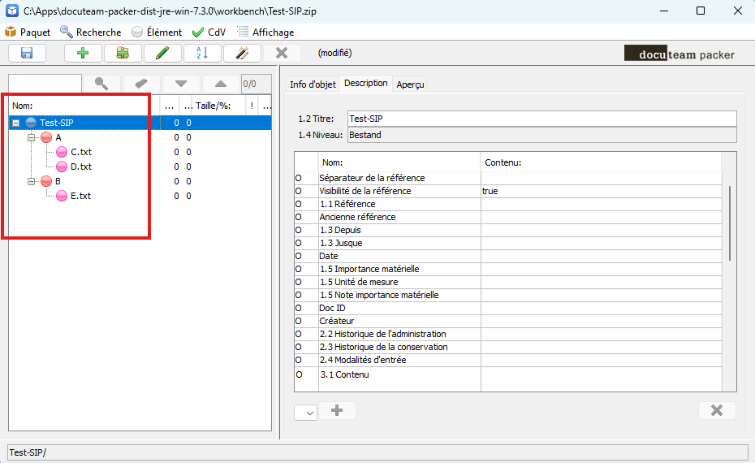Collapse folder B in the tree

pos(32,182)
